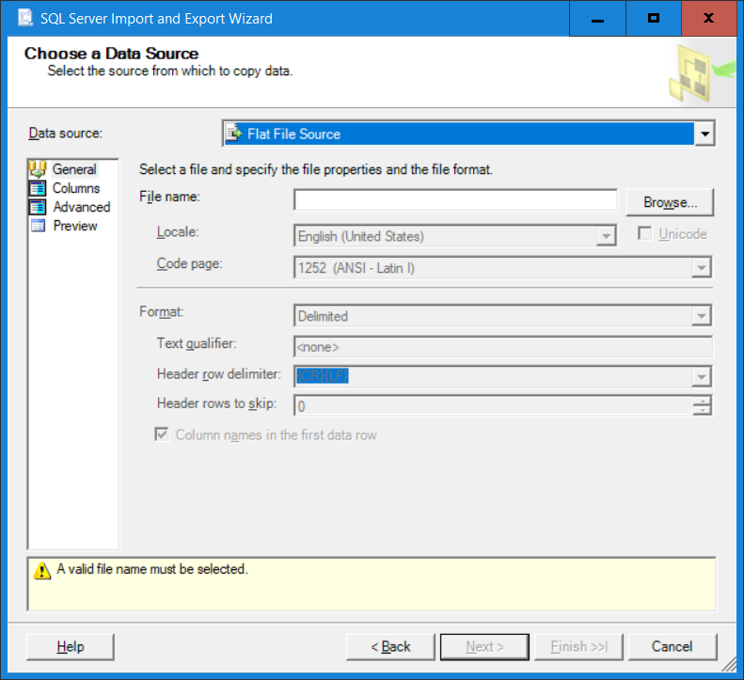Increase Header rows to skip value
Viewport: 744px width, 680px height.
[x=702, y=401]
